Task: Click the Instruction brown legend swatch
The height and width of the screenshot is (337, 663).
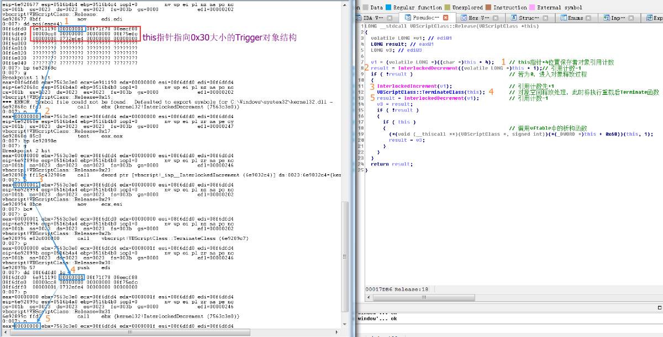Action: click(488, 8)
